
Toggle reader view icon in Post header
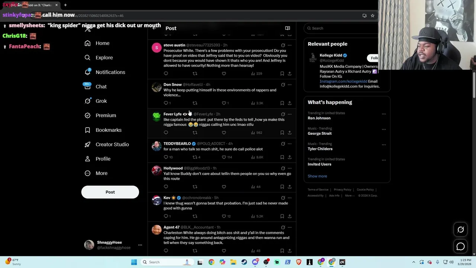pos(287,28)
